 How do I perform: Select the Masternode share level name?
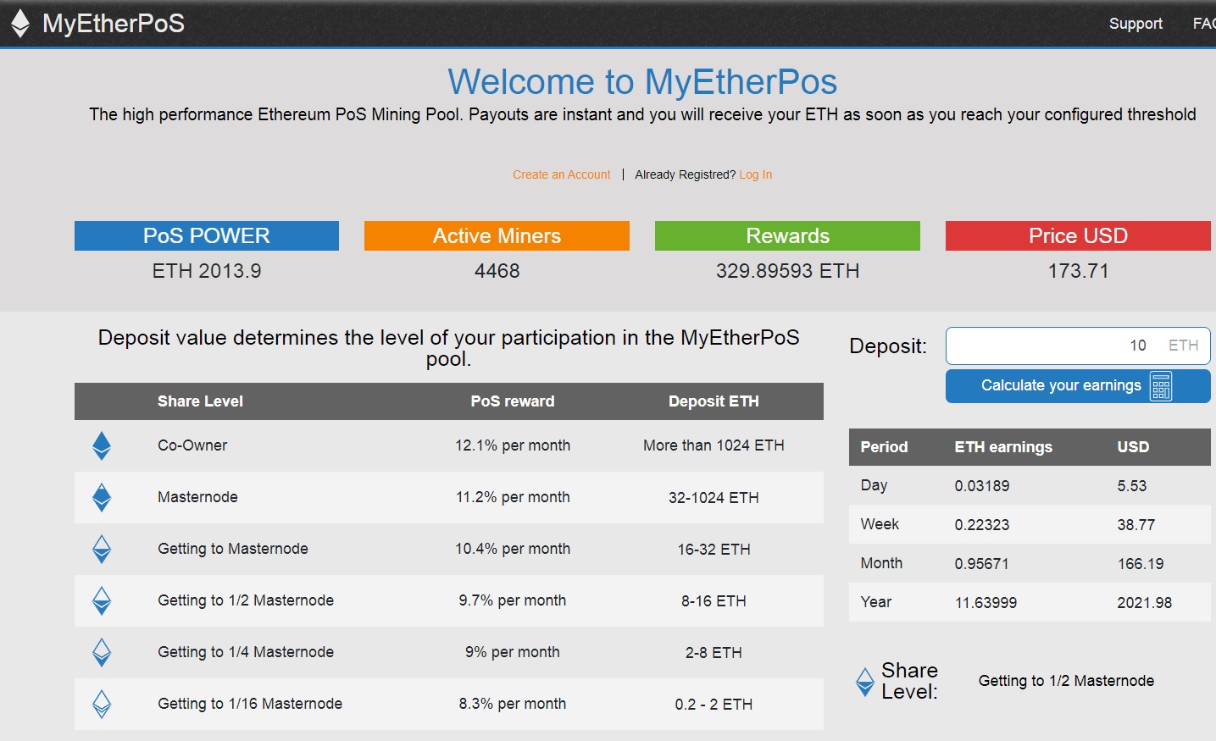[x=197, y=497]
